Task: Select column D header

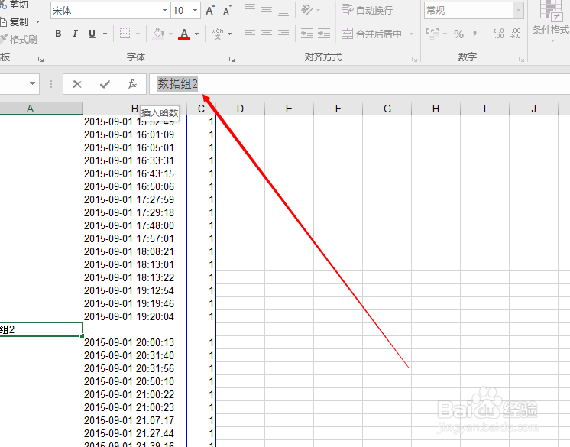Action: (x=240, y=109)
